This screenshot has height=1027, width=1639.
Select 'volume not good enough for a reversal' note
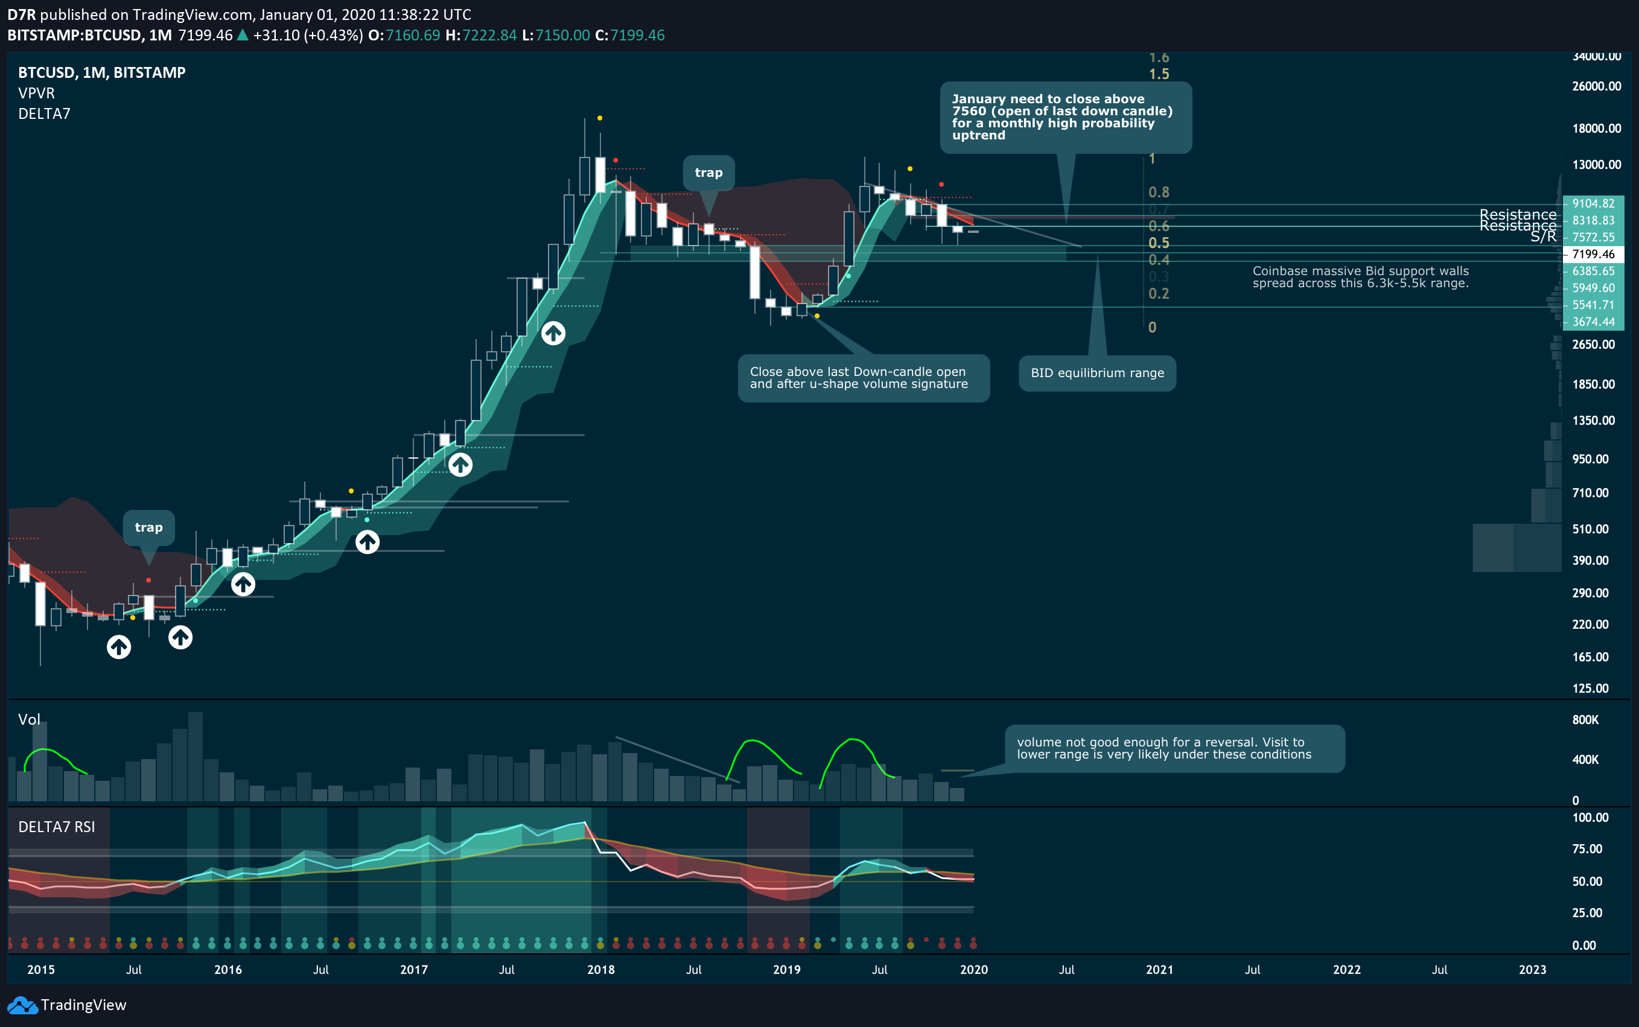1174,748
